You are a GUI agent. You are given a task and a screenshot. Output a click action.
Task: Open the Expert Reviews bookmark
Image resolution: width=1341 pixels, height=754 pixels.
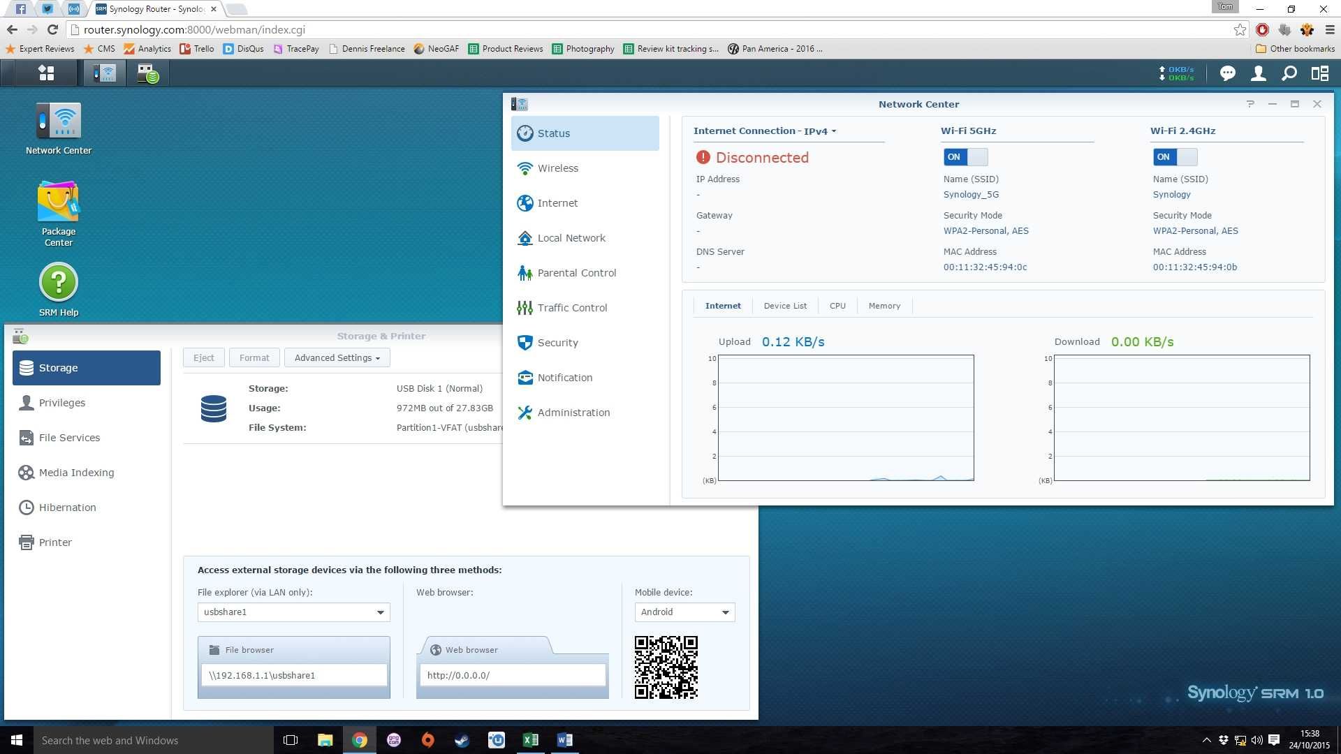coord(40,49)
